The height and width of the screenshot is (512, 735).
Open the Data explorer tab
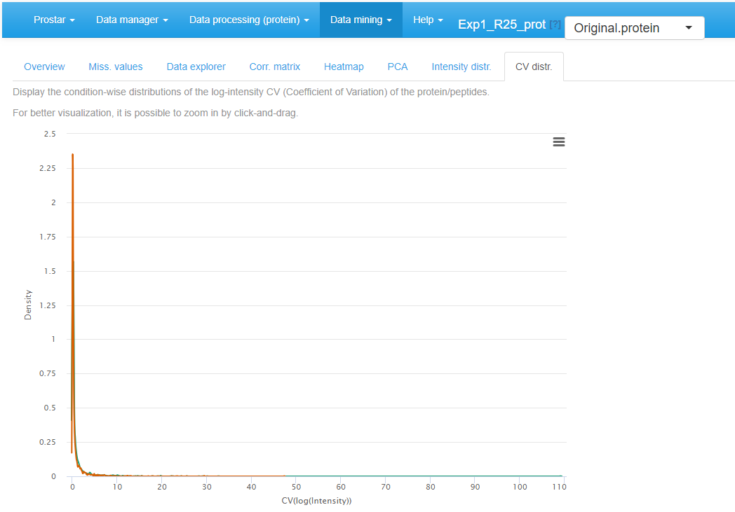(x=196, y=66)
